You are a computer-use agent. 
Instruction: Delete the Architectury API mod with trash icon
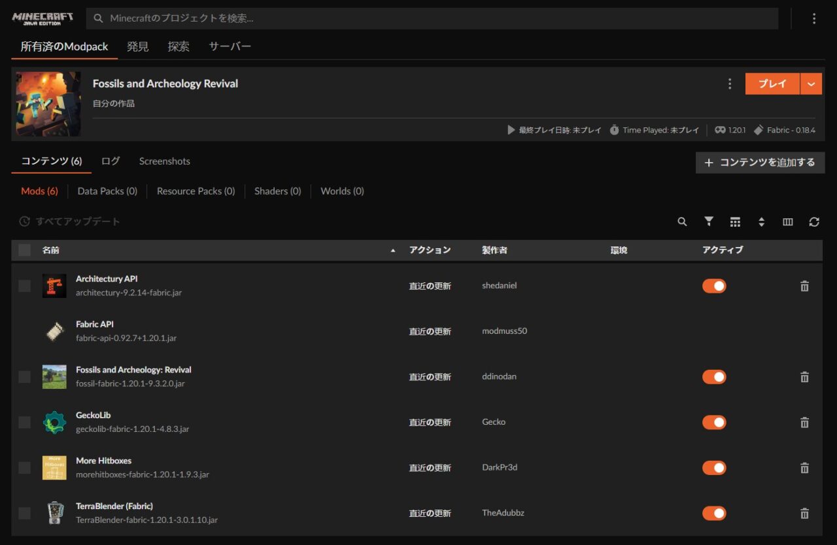[804, 286]
